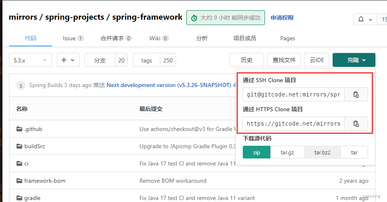387x202 pixels.
Task: Click the 申请权限 link
Action: 282,18
